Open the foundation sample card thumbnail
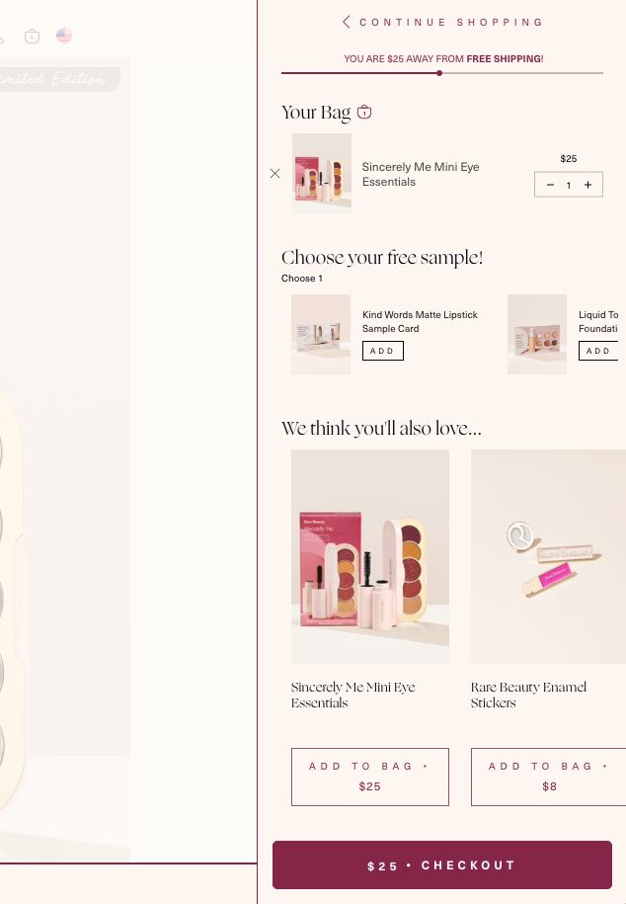626x904 pixels. point(537,334)
